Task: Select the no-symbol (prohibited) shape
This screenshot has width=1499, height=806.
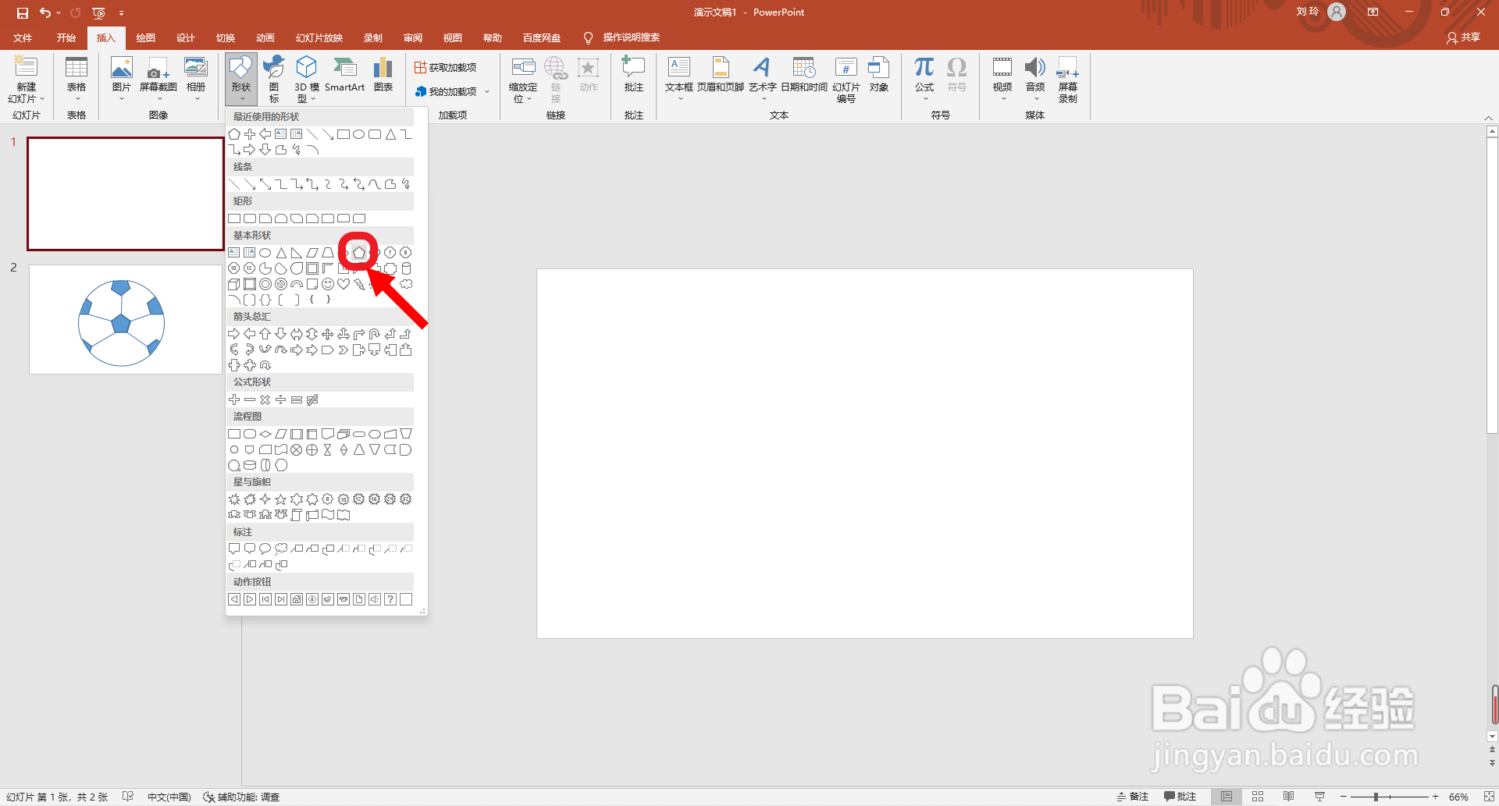Action: point(281,284)
